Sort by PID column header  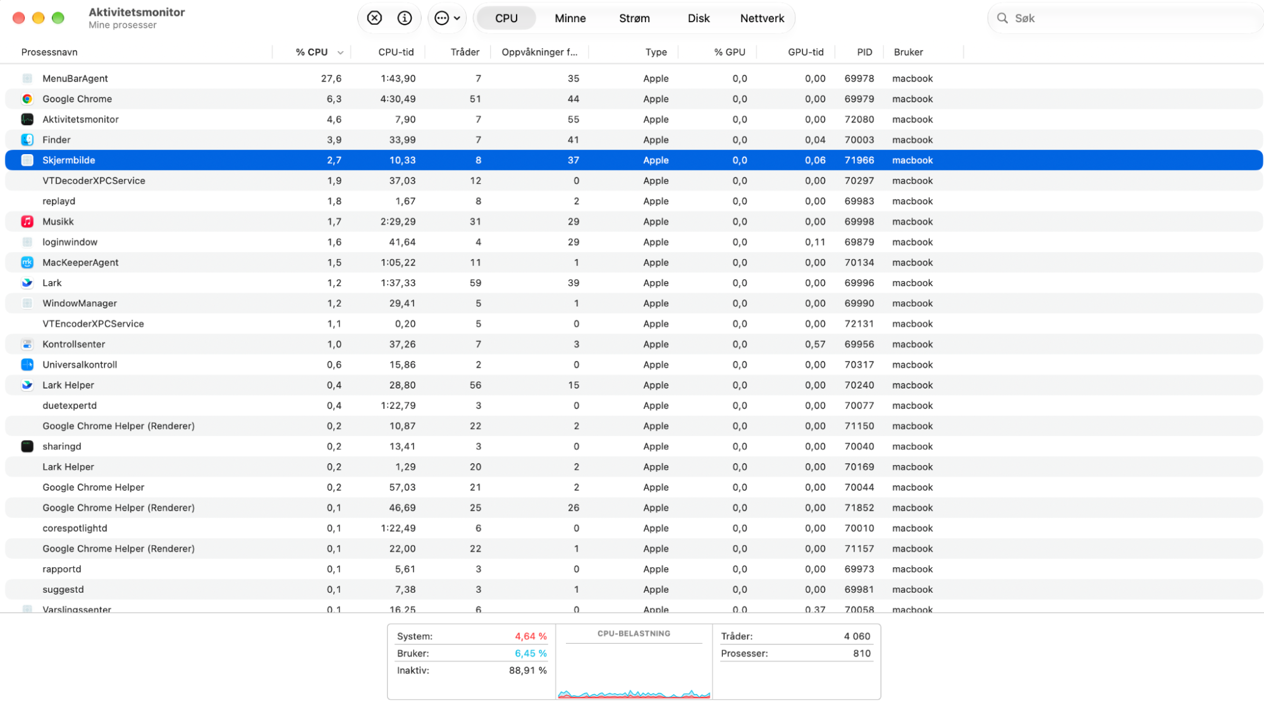pos(864,52)
